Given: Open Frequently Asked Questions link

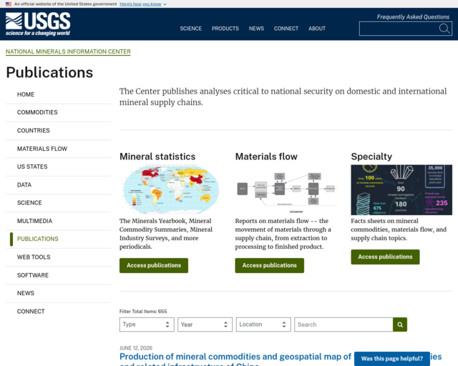Looking at the screenshot, I should [413, 17].
